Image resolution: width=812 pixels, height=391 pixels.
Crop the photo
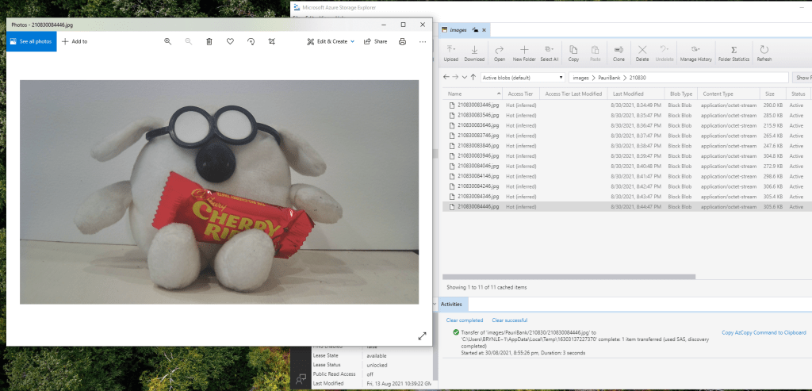tap(272, 41)
